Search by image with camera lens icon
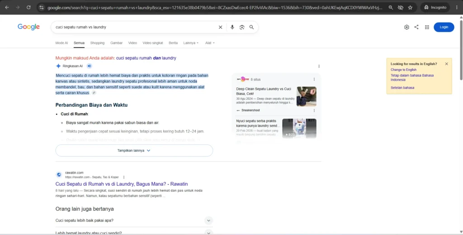Image resolution: width=463 pixels, height=235 pixels. (242, 27)
